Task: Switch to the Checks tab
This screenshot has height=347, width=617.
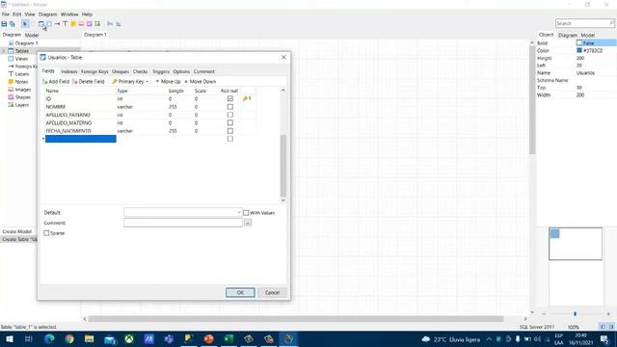Action: point(140,71)
